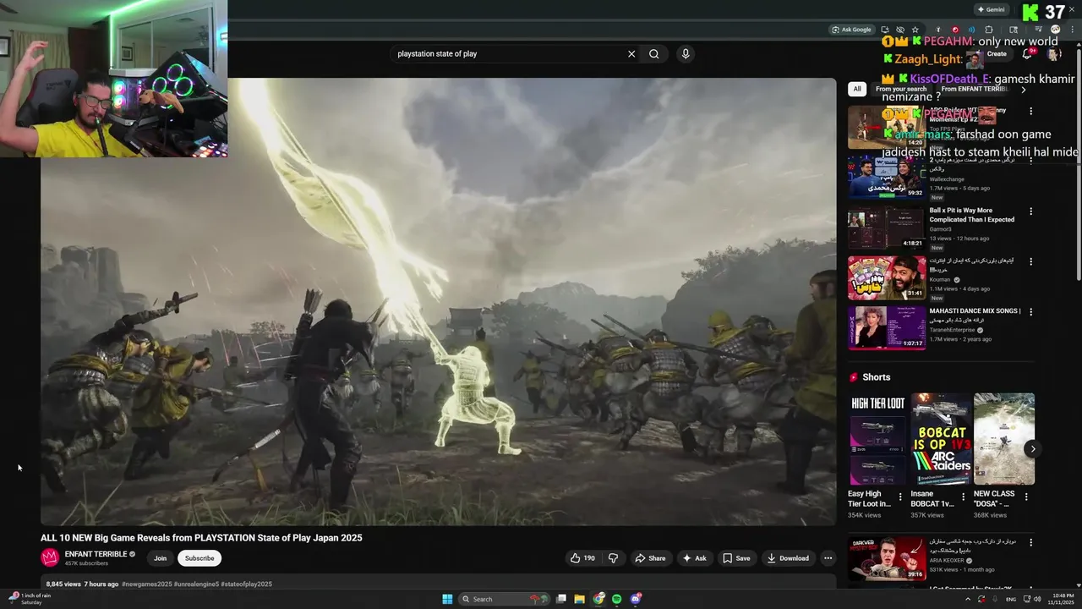Open Chrome profile avatar

1055,30
